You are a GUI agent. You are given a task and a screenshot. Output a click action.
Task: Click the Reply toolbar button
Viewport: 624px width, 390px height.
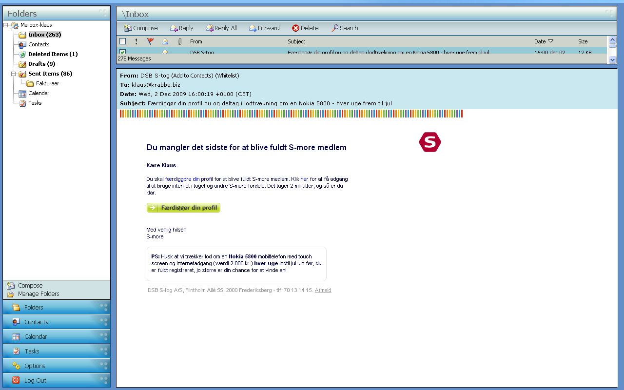[181, 28]
